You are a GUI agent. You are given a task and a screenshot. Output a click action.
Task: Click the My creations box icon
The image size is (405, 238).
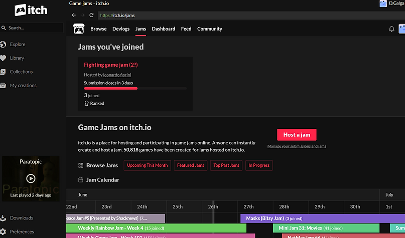point(3,85)
